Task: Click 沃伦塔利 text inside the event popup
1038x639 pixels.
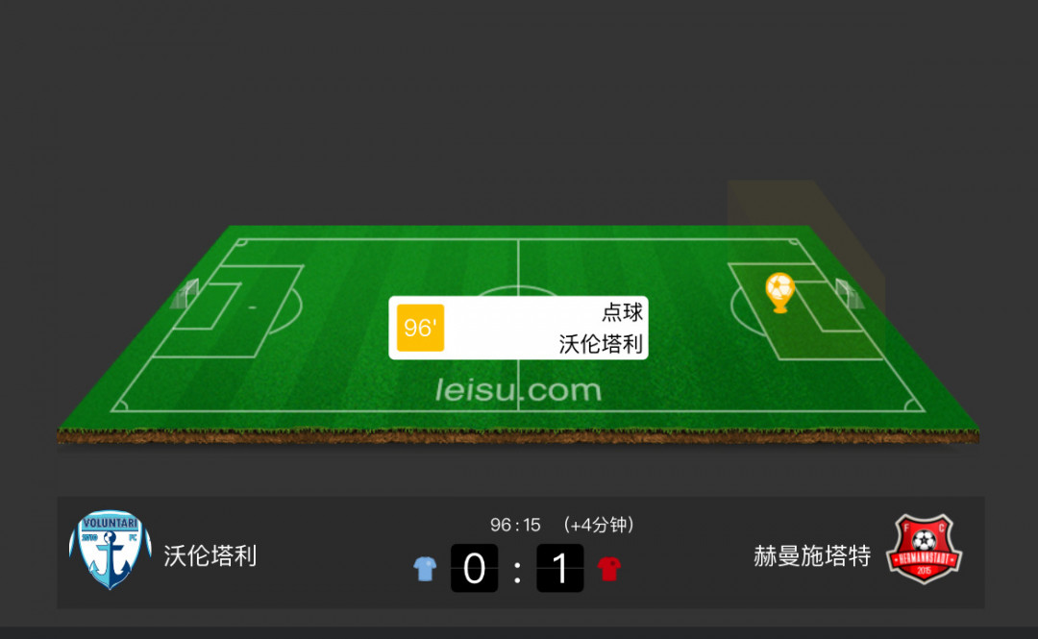Action: [x=601, y=344]
